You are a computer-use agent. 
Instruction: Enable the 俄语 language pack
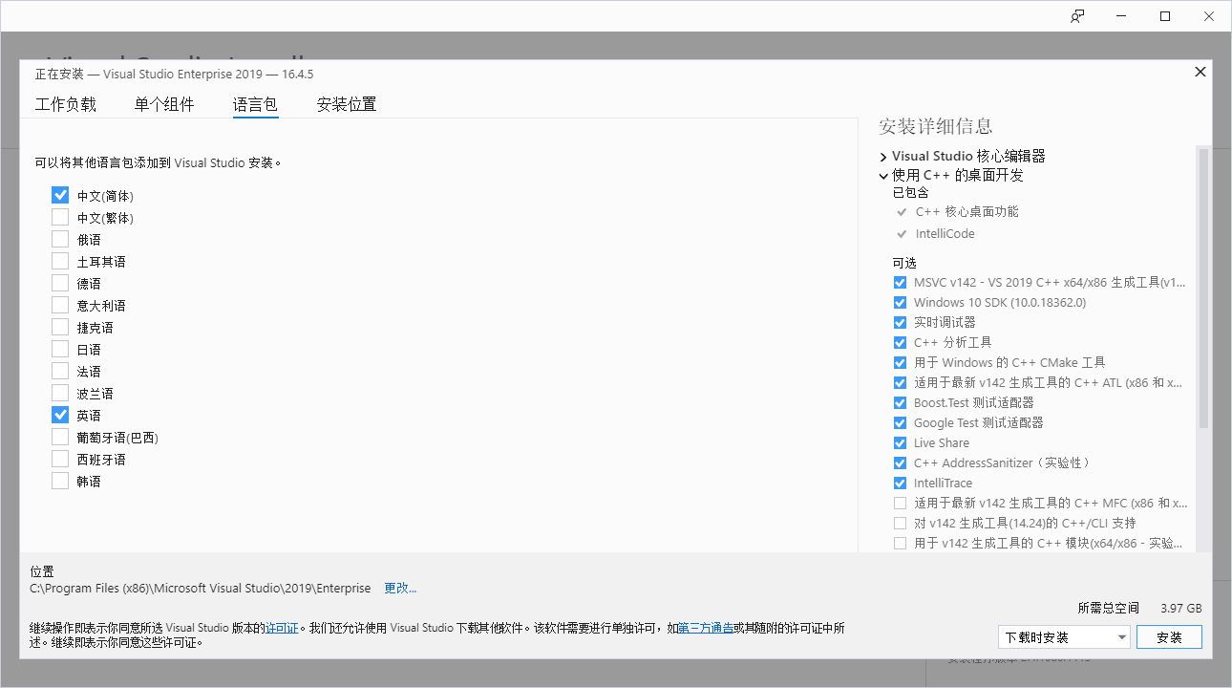[60, 239]
